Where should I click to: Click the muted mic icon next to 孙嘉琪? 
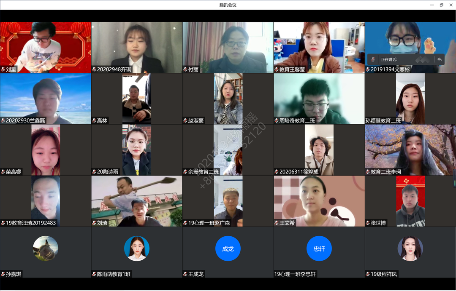[x=3, y=274]
